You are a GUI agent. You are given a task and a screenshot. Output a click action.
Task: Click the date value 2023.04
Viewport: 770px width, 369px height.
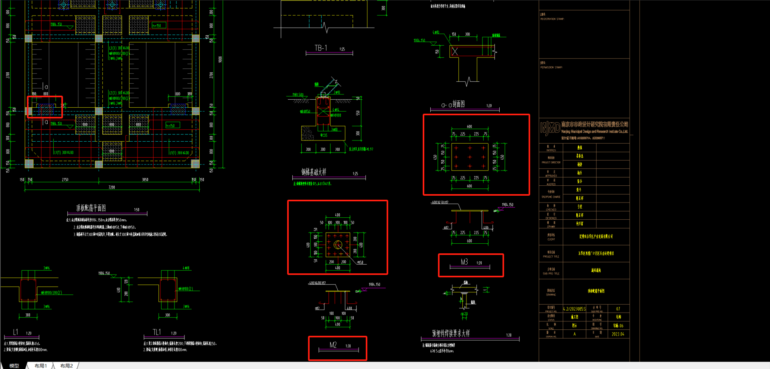pyautogui.click(x=618, y=334)
